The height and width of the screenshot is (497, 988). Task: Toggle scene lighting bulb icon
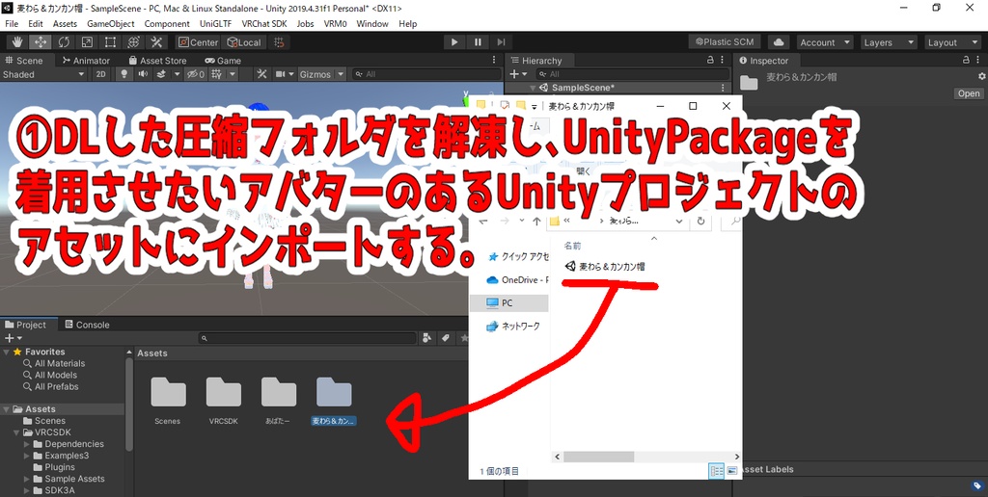click(124, 74)
